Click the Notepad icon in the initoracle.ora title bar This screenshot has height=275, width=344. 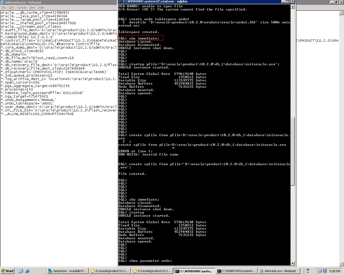pyautogui.click(x=3, y=2)
